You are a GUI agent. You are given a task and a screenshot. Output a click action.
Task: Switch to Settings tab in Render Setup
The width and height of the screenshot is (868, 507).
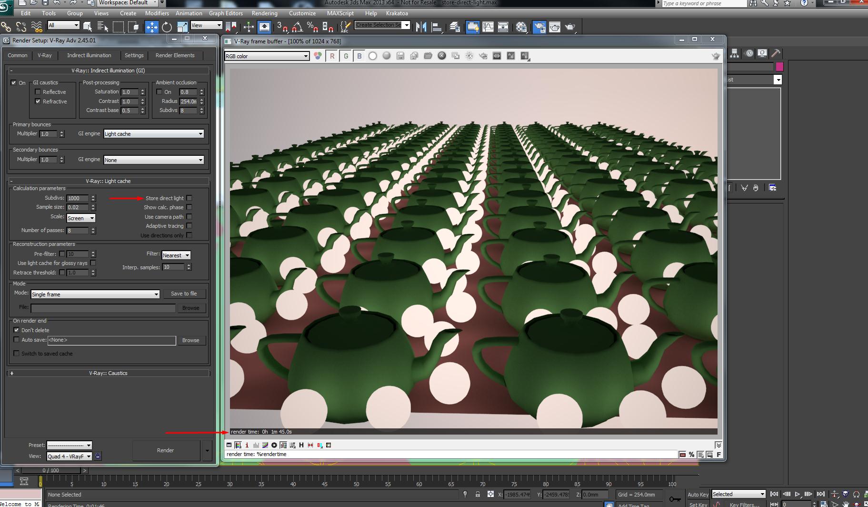[x=134, y=55]
